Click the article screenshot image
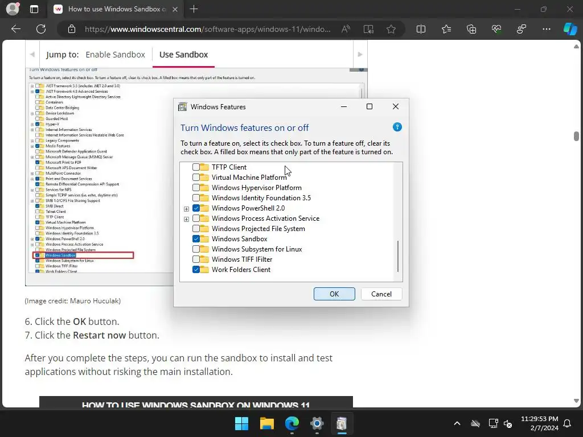The height and width of the screenshot is (437, 583). (x=100, y=176)
